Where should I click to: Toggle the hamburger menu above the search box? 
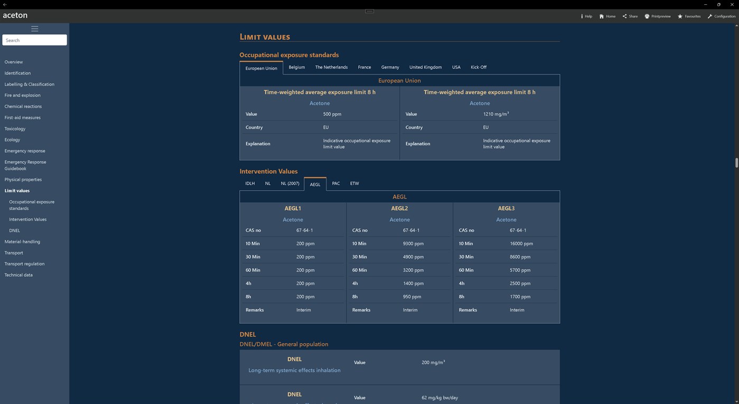click(x=34, y=29)
